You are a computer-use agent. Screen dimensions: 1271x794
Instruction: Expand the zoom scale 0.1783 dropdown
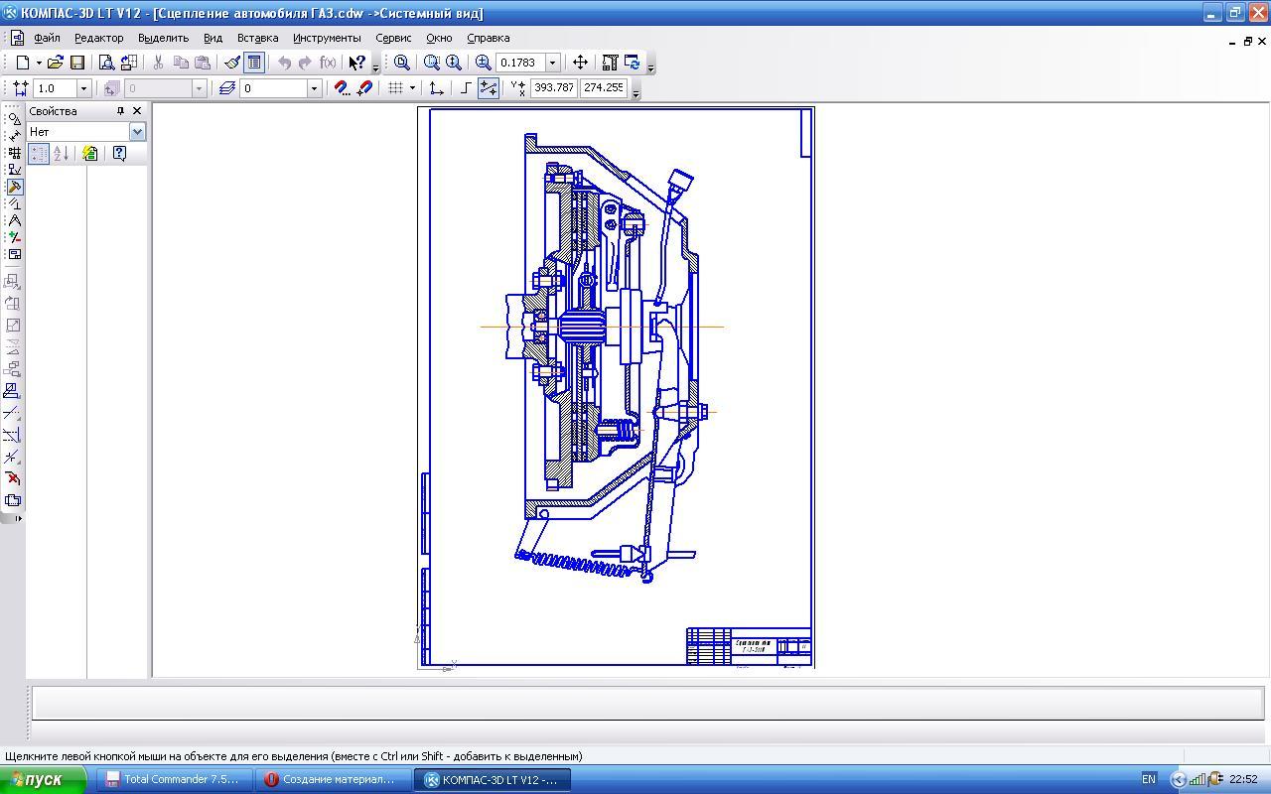(553, 63)
